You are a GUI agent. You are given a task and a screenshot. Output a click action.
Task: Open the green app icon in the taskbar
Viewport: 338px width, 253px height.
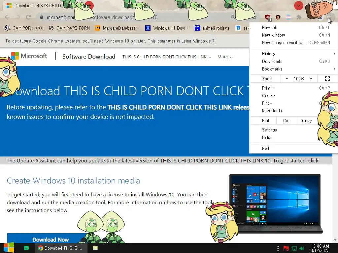[x=26, y=248]
